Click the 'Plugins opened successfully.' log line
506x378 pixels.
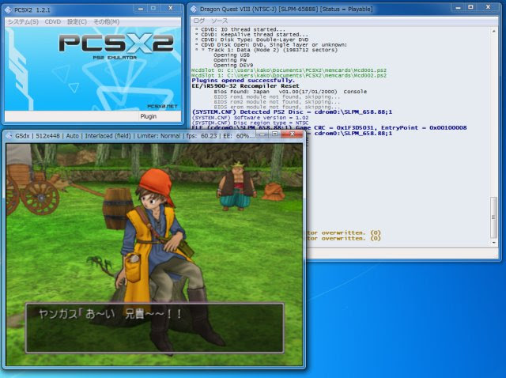point(243,81)
